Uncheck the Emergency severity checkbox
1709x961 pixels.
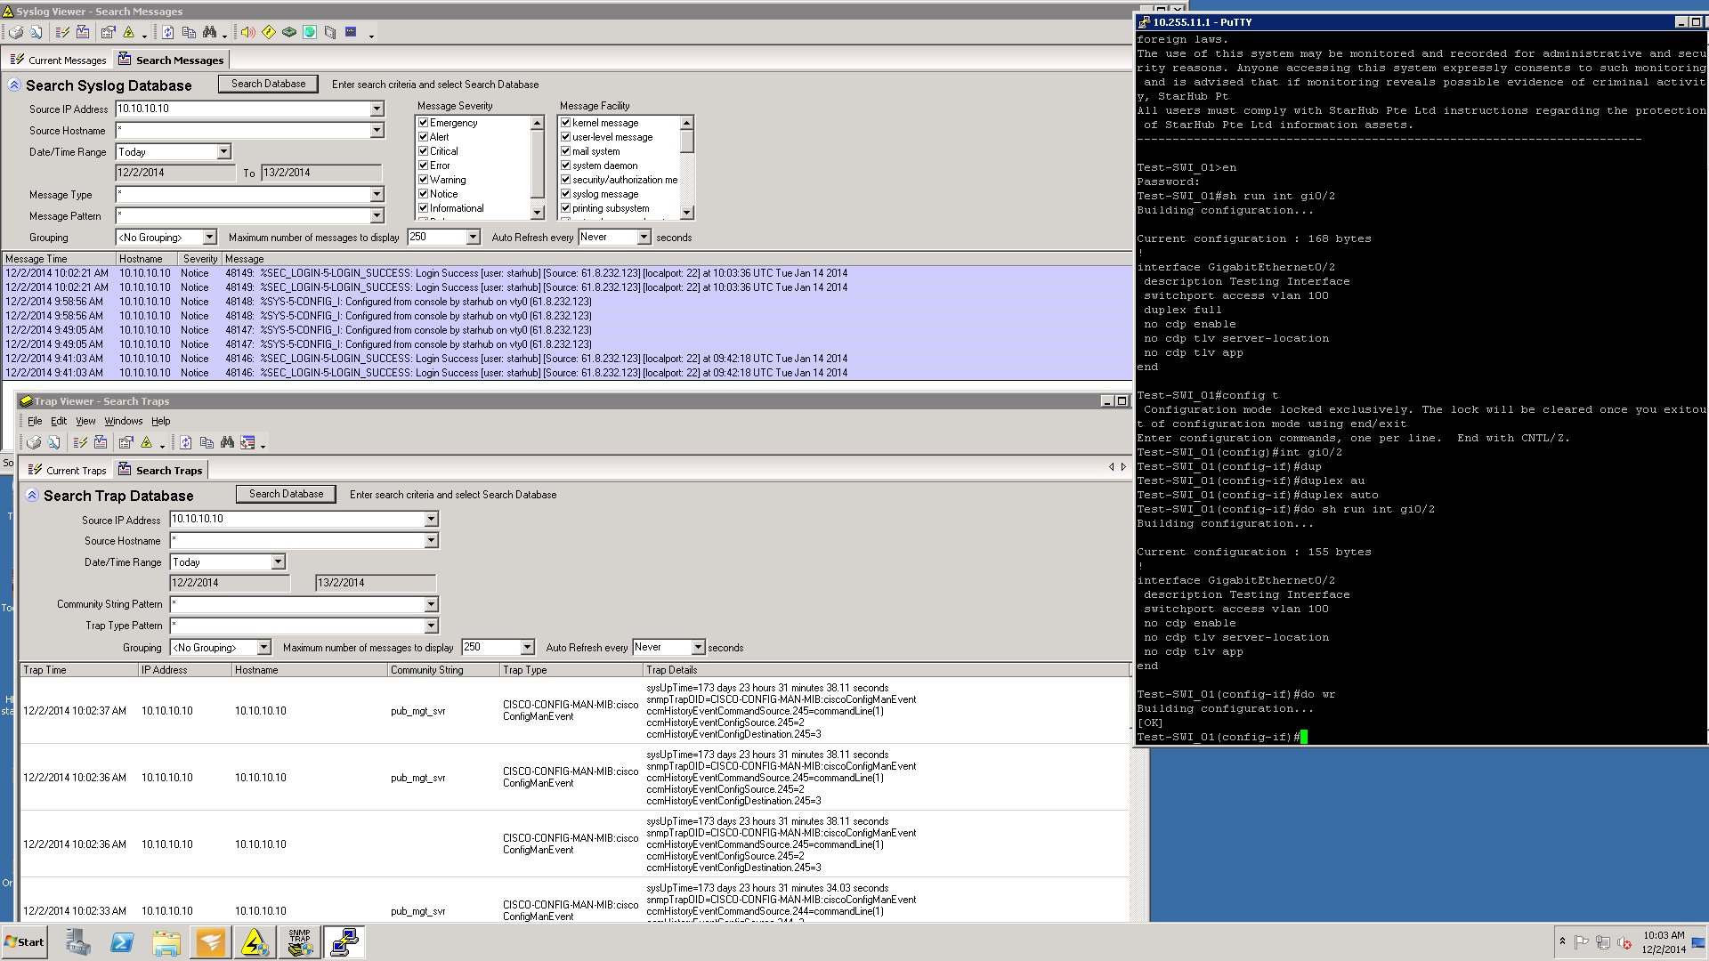[x=424, y=123]
